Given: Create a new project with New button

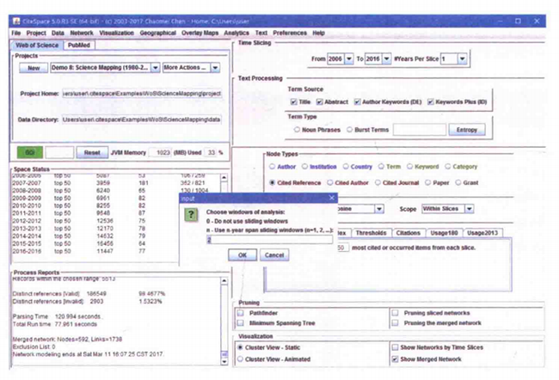Looking at the screenshot, I should coord(34,67).
